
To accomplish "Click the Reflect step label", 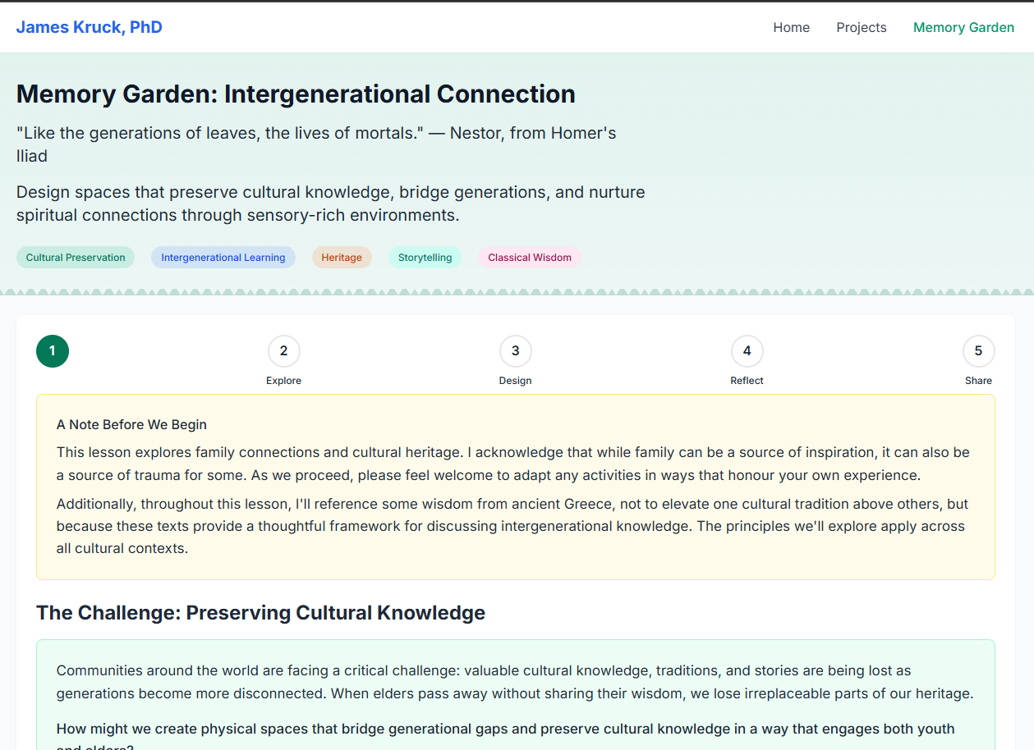I will tap(747, 381).
